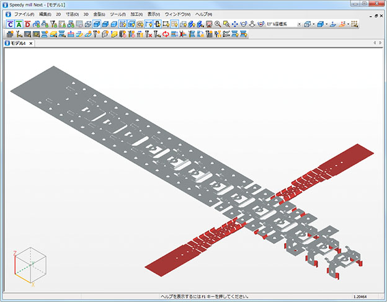Viewport: 387px width, 302px height.
Task: Click the zoom window area icon
Action: (226, 24)
